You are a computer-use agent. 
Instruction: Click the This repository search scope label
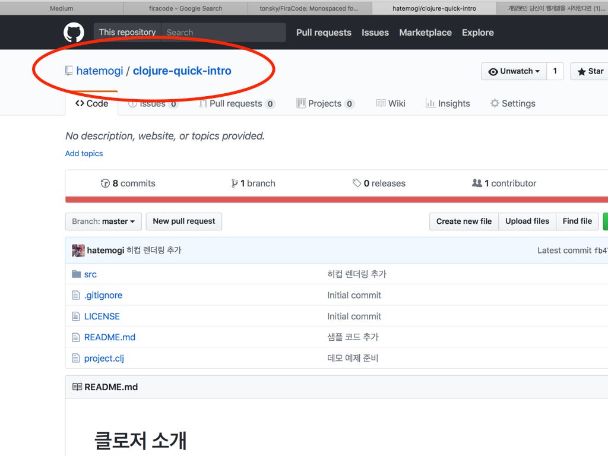coord(127,32)
